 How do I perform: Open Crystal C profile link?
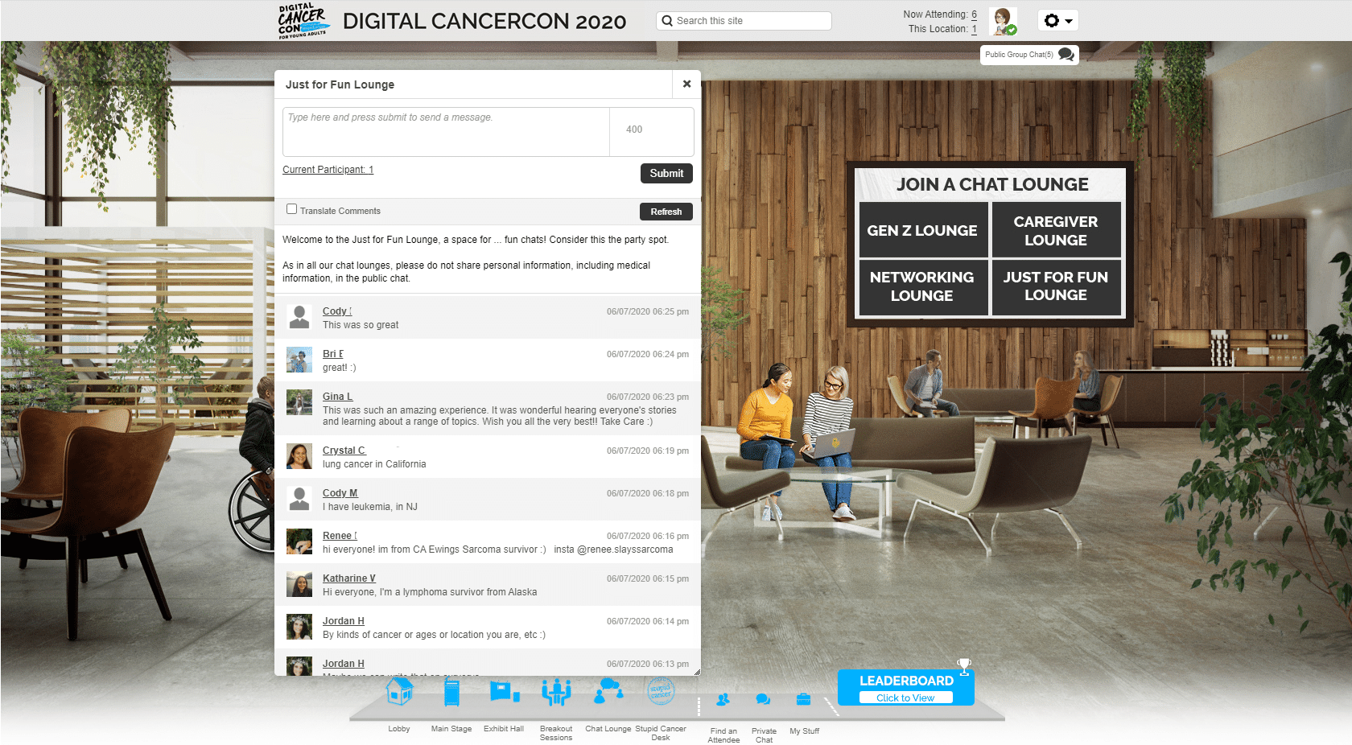(344, 451)
